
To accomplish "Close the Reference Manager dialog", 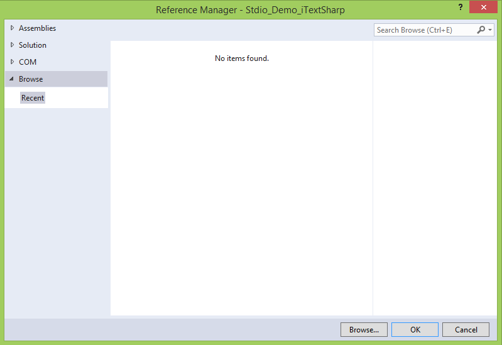I will tap(483, 7).
